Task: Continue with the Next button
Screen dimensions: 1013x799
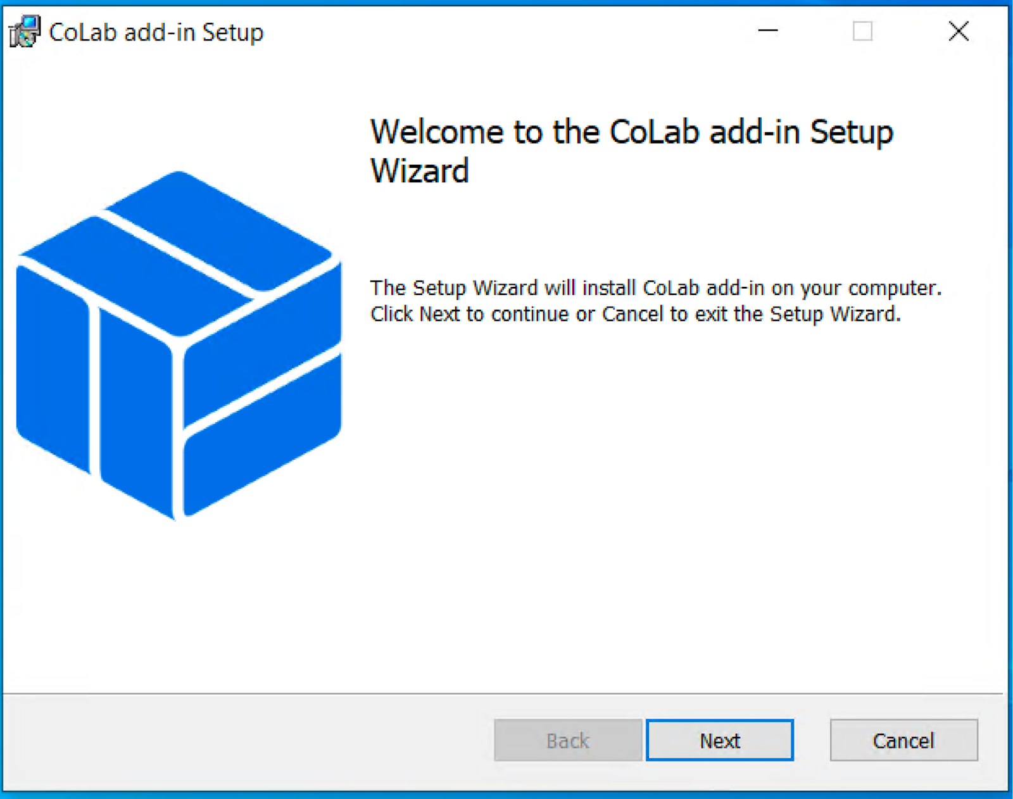Action: [x=720, y=739]
